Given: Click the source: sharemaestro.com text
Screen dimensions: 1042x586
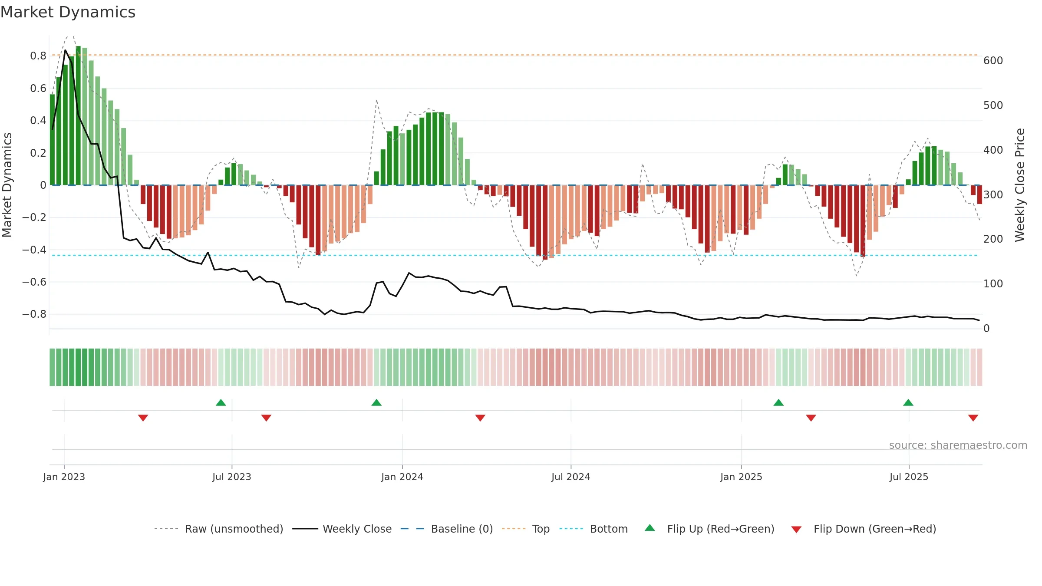Looking at the screenshot, I should [x=958, y=445].
